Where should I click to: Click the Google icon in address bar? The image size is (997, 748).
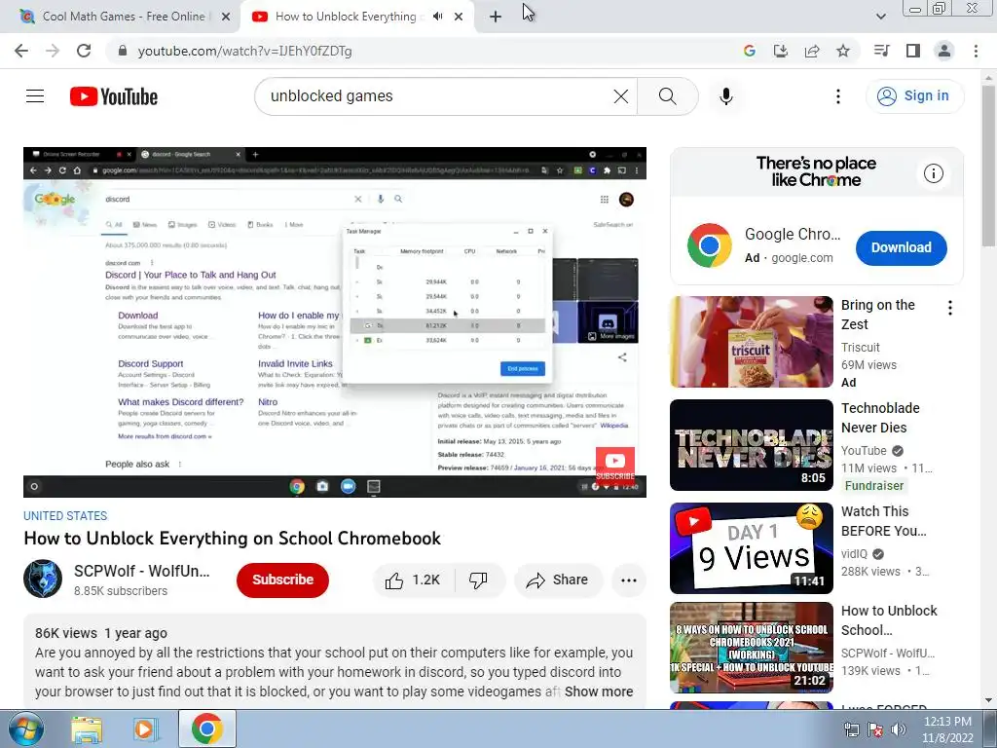click(x=749, y=51)
